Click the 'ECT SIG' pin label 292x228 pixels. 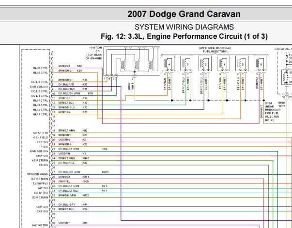click(43, 142)
